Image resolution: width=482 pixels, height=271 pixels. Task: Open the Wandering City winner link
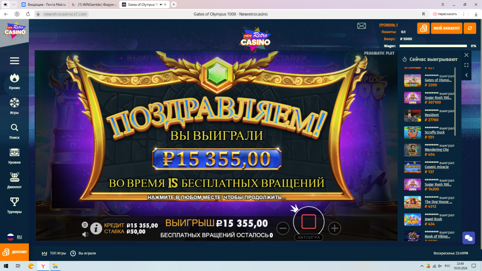pyautogui.click(x=437, y=150)
